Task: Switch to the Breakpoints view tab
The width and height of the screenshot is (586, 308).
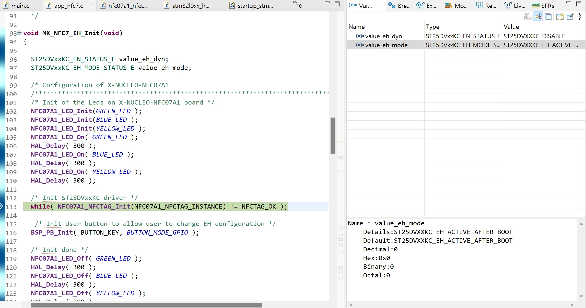Action: point(399,6)
